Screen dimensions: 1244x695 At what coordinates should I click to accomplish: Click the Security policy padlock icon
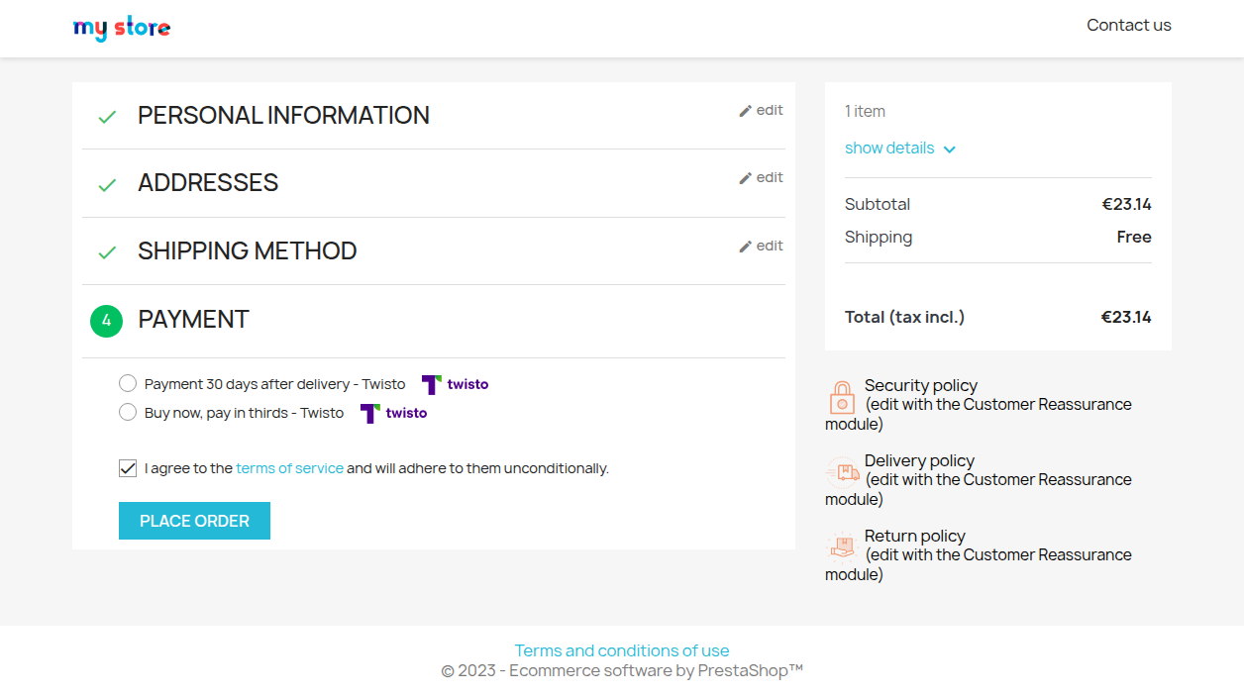pyautogui.click(x=841, y=397)
